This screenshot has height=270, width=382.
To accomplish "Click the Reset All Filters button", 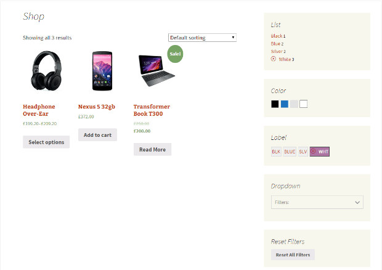I will [293, 255].
